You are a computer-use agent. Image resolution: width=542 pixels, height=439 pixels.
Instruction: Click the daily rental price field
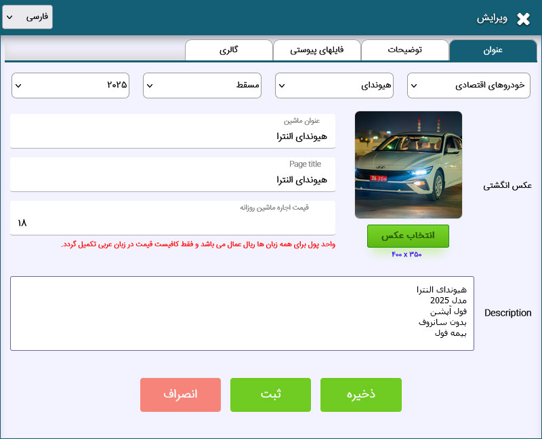[173, 218]
